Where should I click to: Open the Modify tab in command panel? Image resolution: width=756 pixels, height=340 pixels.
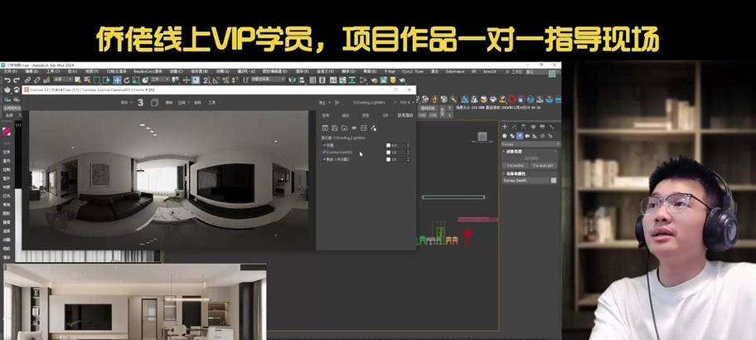click(514, 126)
